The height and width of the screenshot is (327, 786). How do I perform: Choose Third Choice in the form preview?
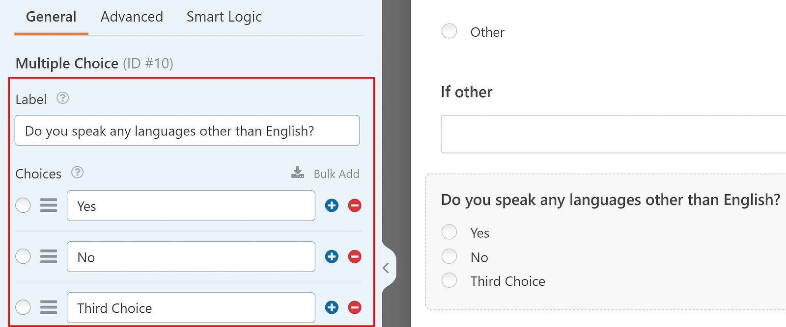(449, 280)
